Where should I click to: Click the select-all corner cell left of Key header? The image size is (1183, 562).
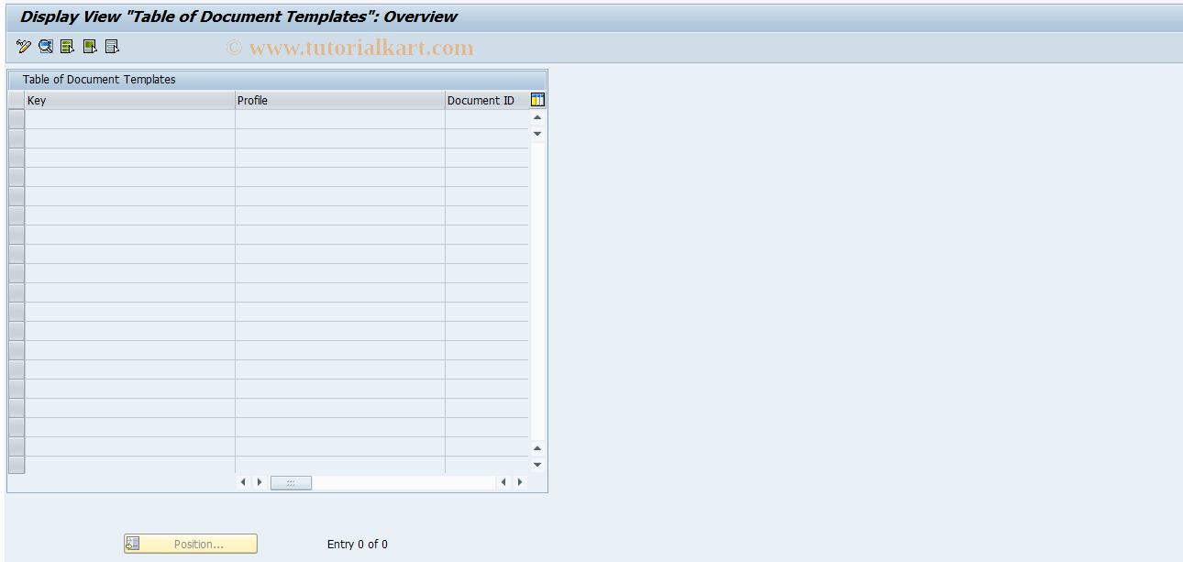point(17,101)
